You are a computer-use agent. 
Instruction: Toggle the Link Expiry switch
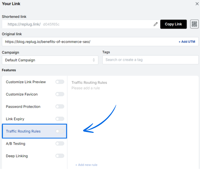point(60,119)
